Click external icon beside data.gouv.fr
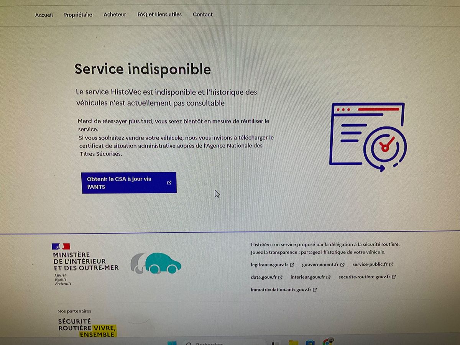460x345 pixels. 280,278
